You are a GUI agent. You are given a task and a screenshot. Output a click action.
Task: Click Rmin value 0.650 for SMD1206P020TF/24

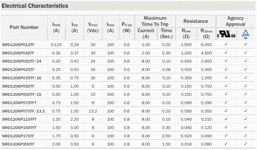(186, 61)
